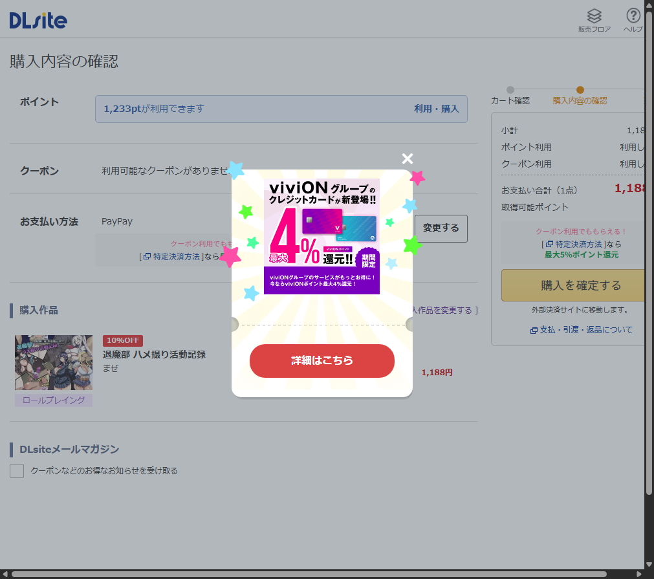
Task: Click the horizontal scrollbar thumb
Action: pyautogui.click(x=309, y=574)
